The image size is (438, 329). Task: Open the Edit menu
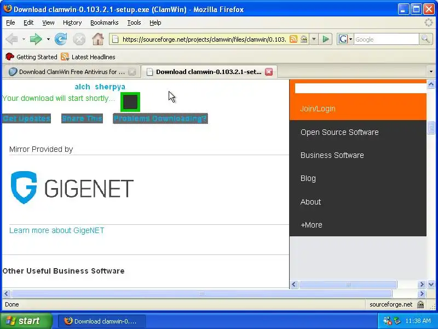coord(28,22)
